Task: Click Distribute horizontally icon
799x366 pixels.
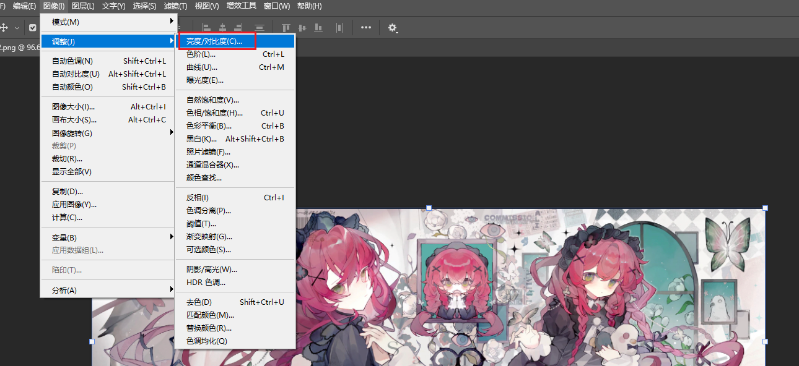Action: [x=339, y=27]
